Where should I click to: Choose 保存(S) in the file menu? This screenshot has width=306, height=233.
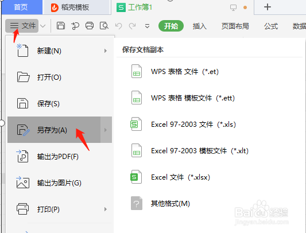[x=60, y=103]
